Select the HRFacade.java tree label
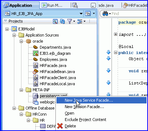The width and height of the screenshot is (148, 131). 53,65
